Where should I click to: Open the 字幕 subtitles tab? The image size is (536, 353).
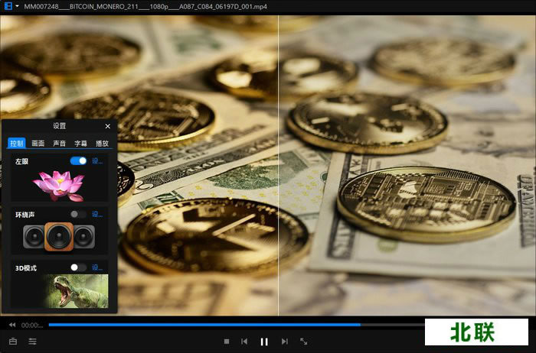point(80,143)
